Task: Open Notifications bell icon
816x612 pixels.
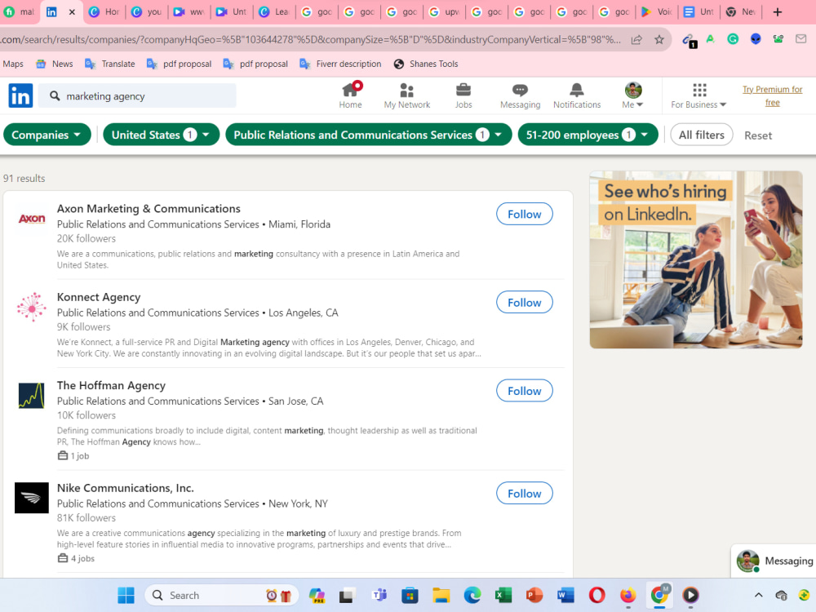Action: click(577, 90)
